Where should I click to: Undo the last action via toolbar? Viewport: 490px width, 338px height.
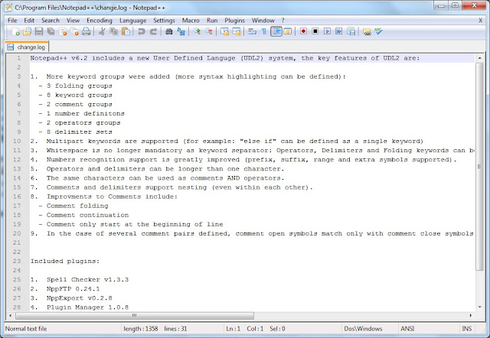click(x=141, y=31)
